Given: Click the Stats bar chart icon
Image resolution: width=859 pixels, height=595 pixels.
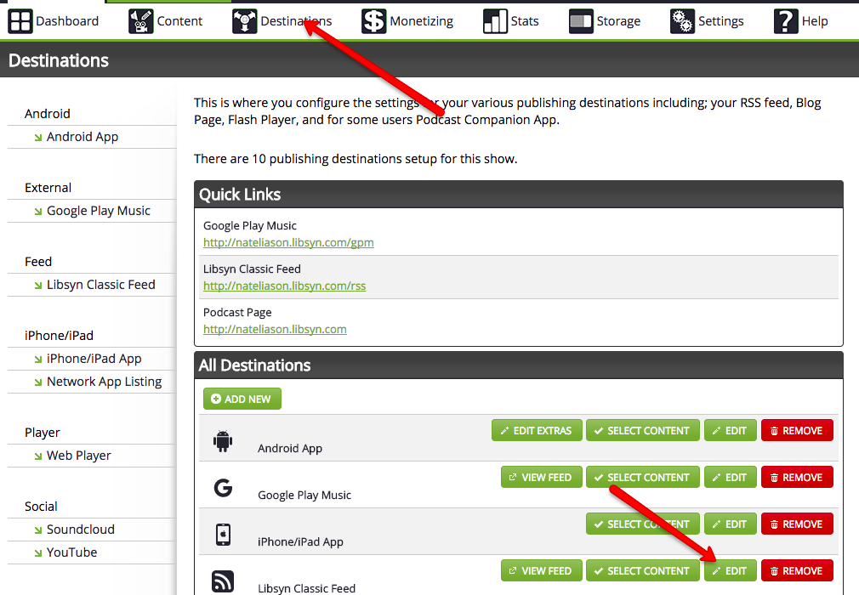Looking at the screenshot, I should pos(495,21).
